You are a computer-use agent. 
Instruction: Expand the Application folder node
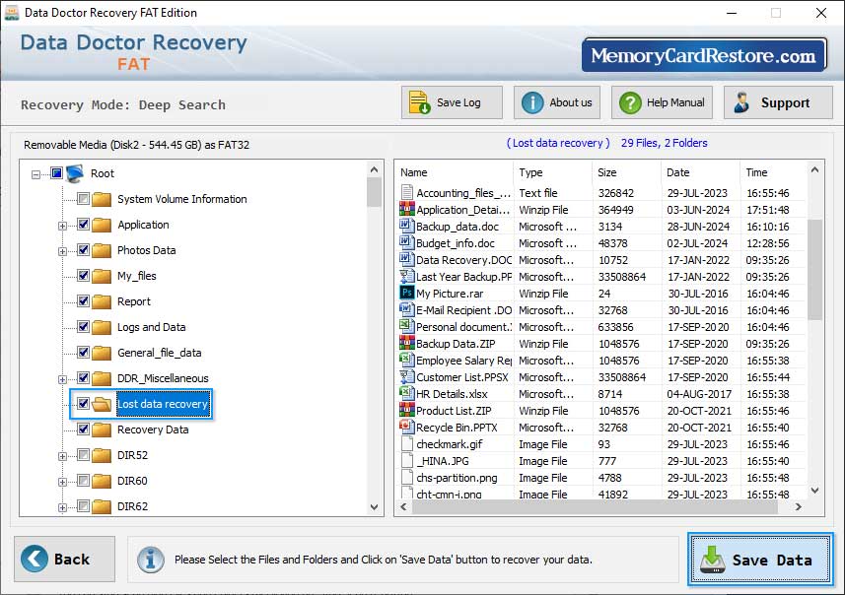coord(62,226)
